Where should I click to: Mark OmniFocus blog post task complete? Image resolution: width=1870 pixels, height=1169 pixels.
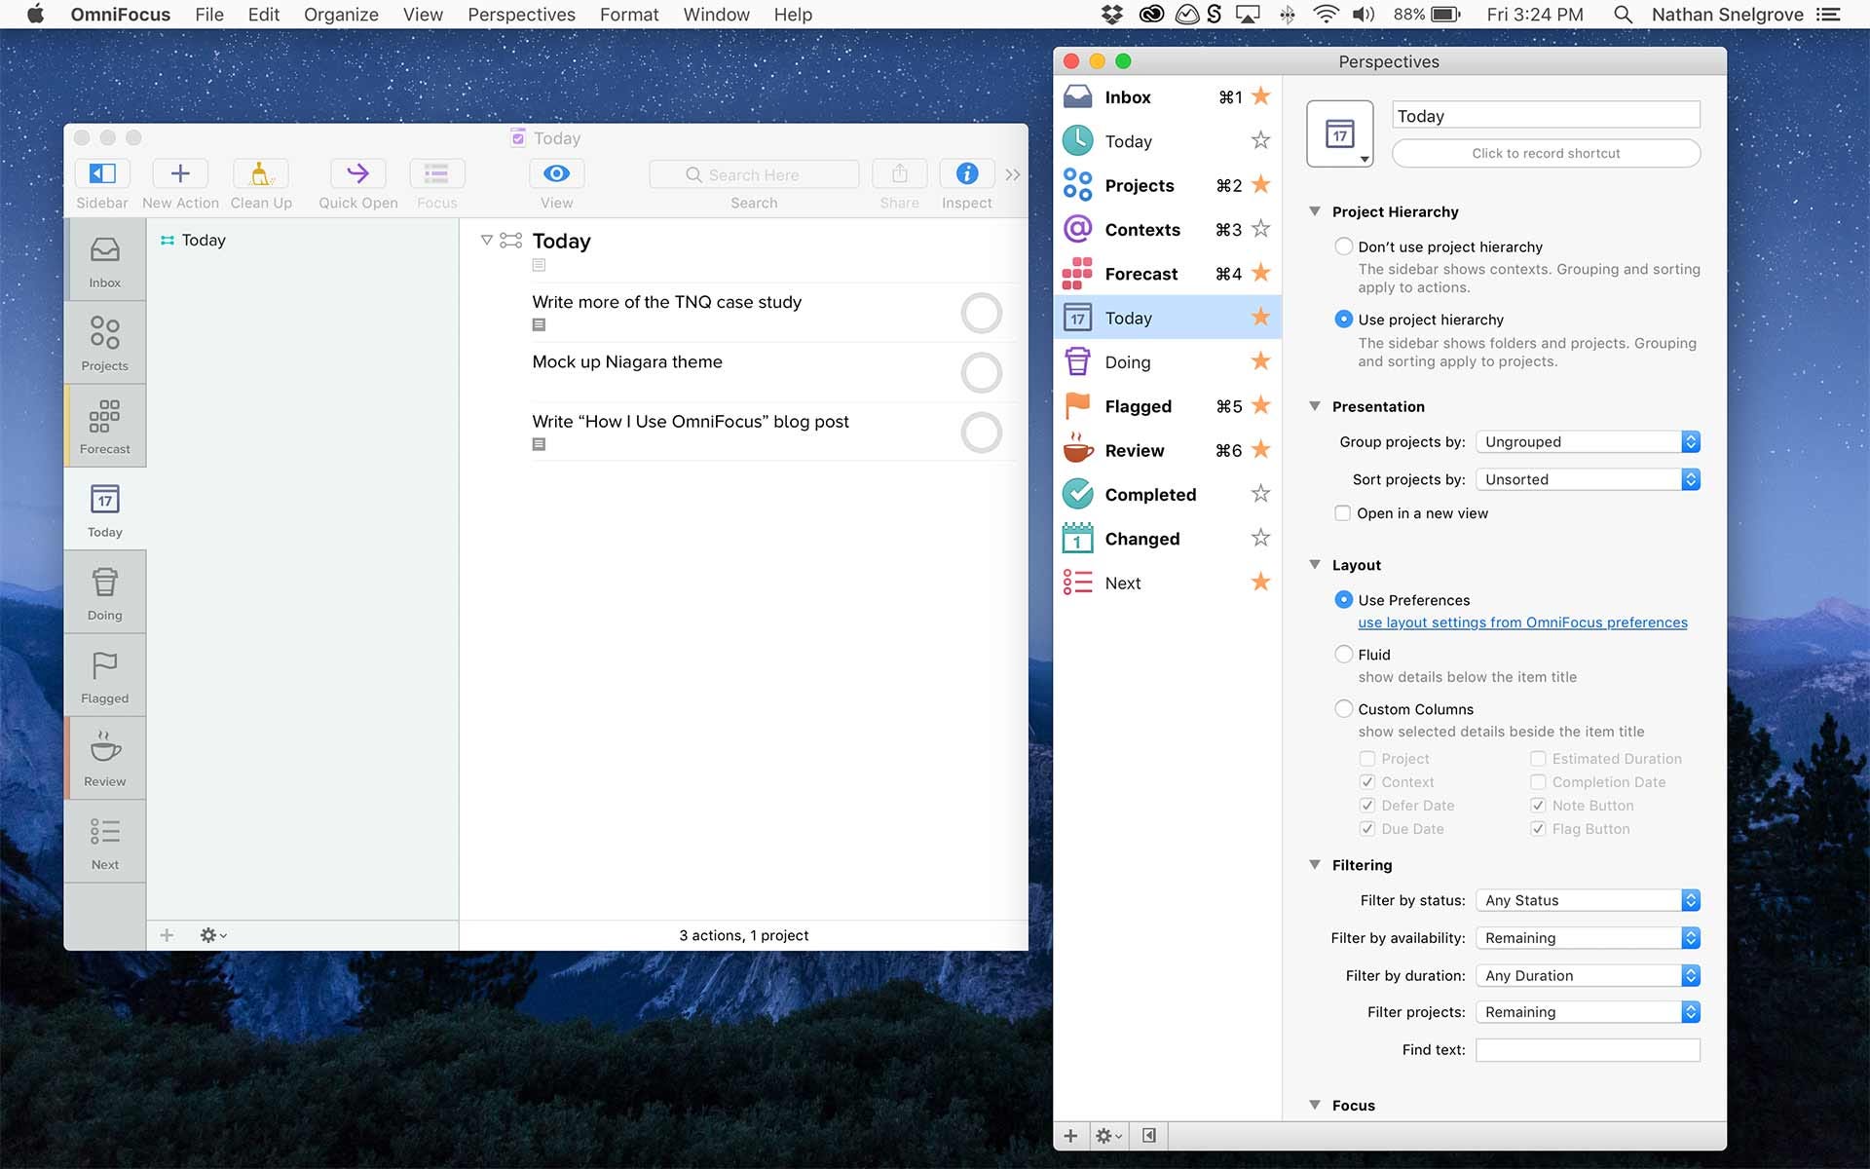click(981, 433)
